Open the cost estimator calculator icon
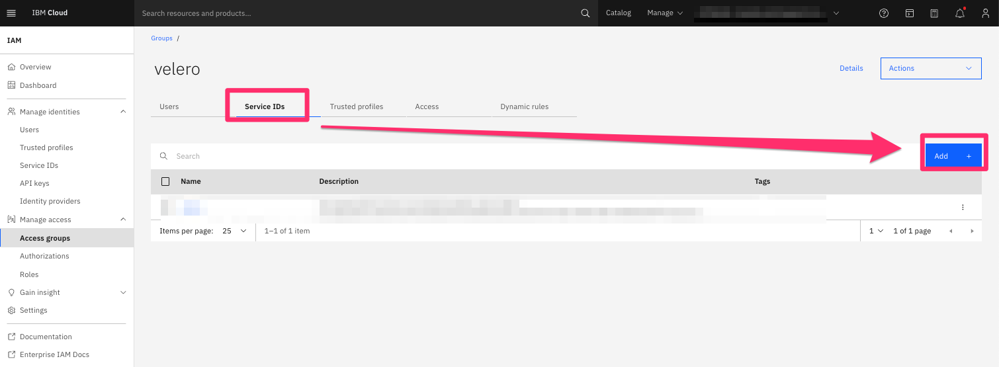 point(934,13)
